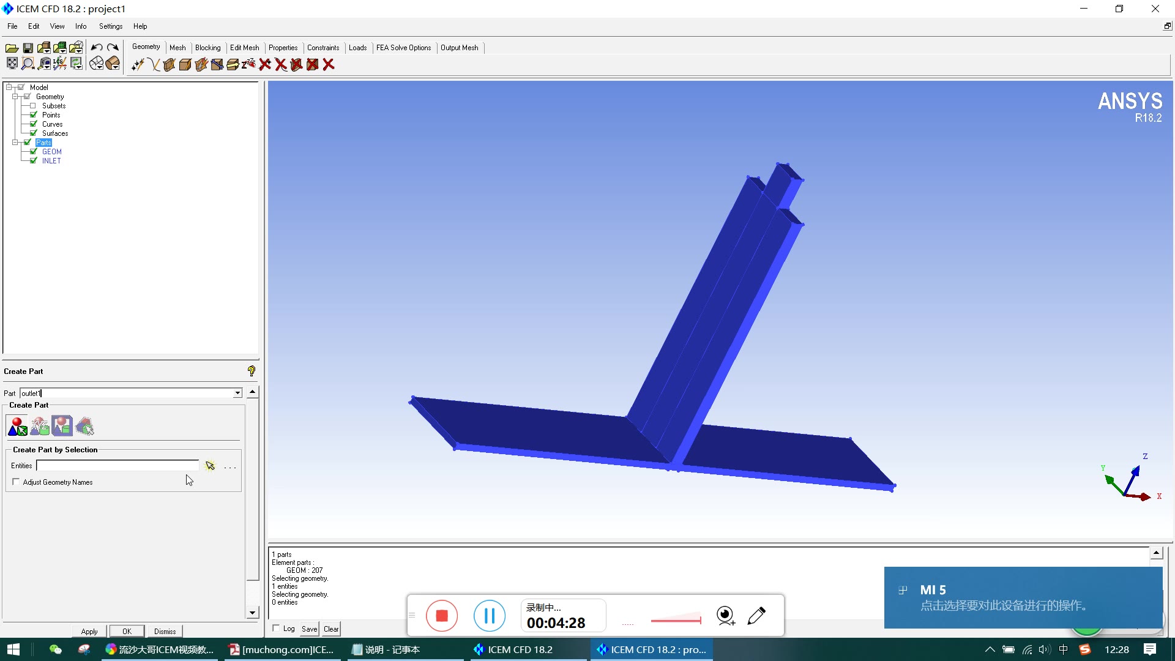This screenshot has width=1175, height=661.
Task: Open the Part name dropdown
Action: (237, 393)
